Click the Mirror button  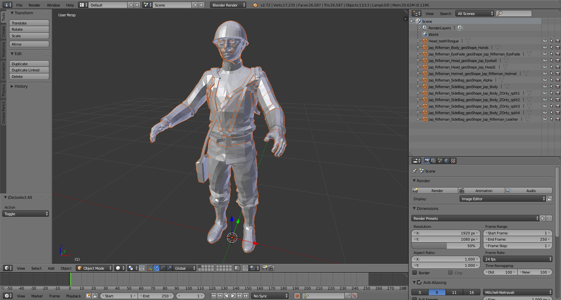[29, 44]
